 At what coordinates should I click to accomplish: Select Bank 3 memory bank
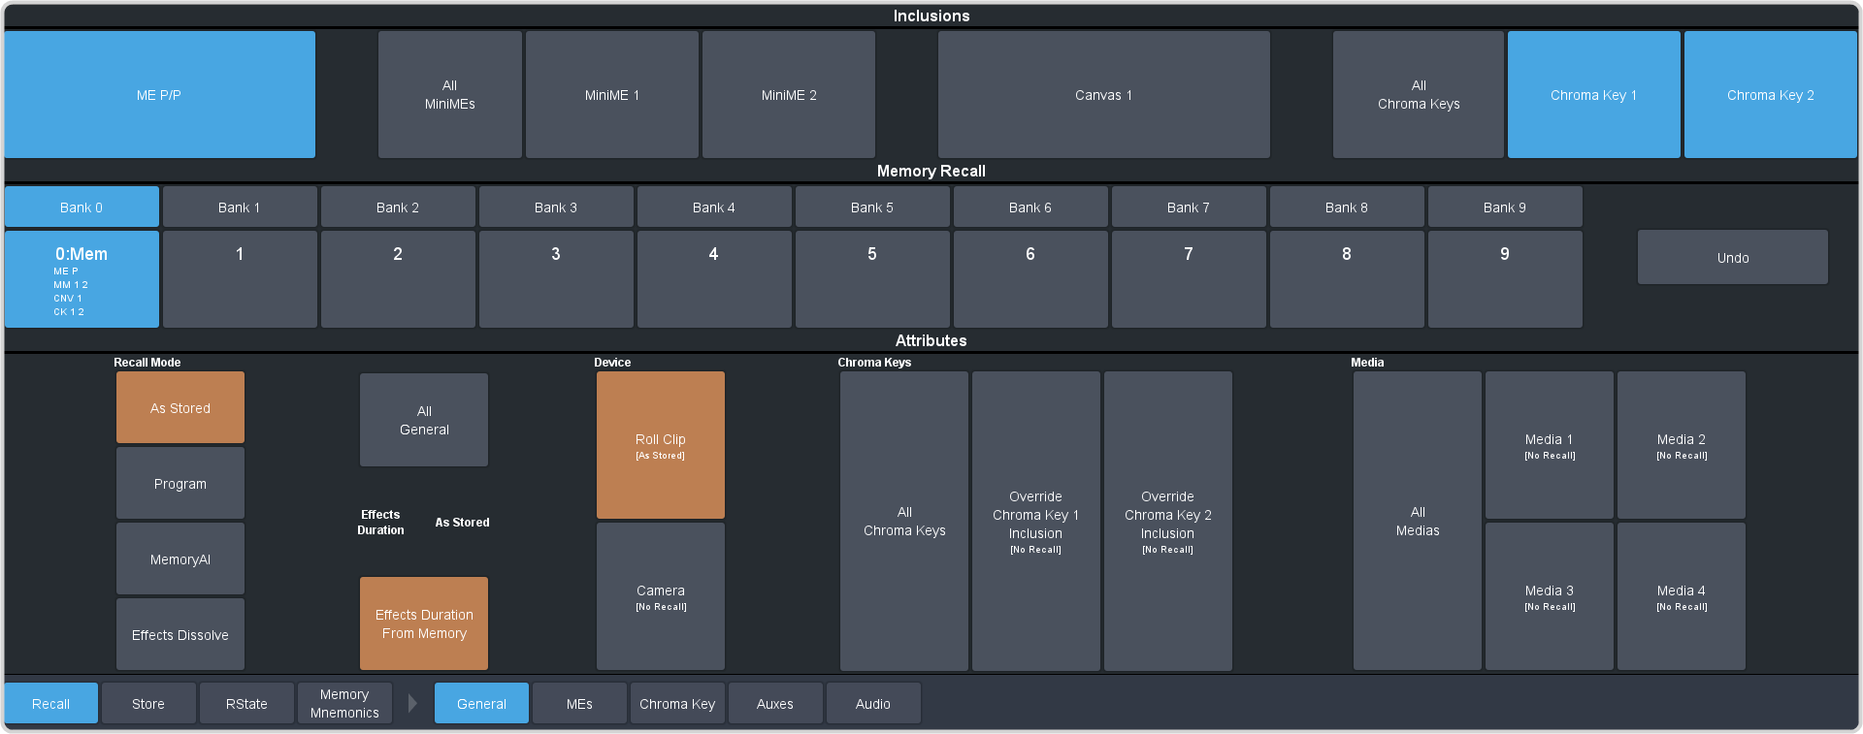click(555, 207)
